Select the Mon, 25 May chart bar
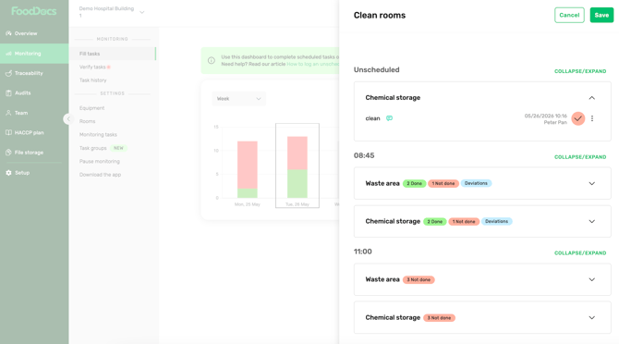Image resolution: width=619 pixels, height=344 pixels. [248, 169]
